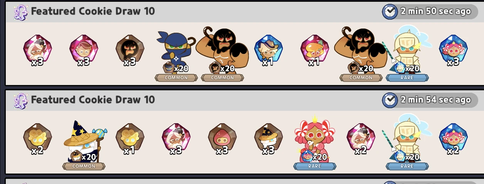
Task: Select the pink soulstone x1 with orange cookie
Action: pyautogui.click(x=315, y=50)
